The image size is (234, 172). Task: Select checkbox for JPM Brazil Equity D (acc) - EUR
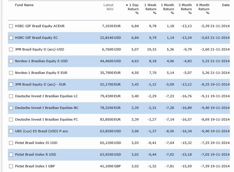tap(11, 84)
